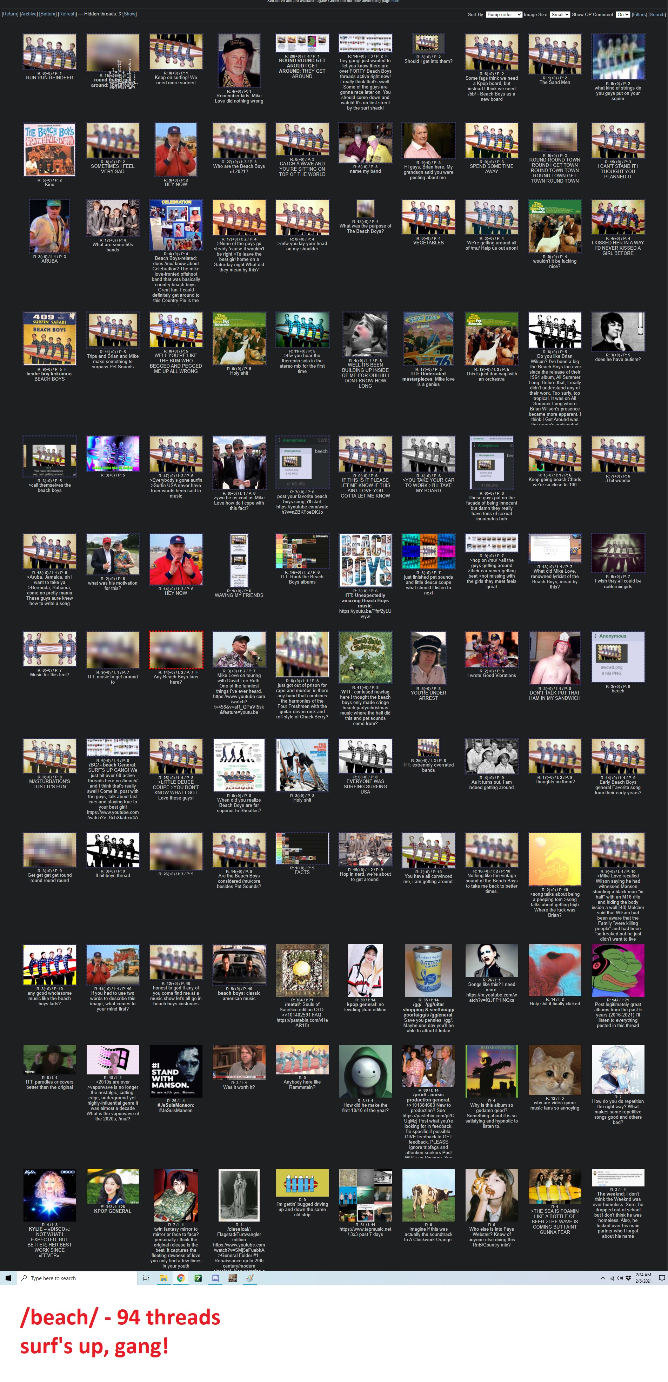The image size is (668, 1382).
Task: Open the volume control in the tray
Action: point(620,1278)
